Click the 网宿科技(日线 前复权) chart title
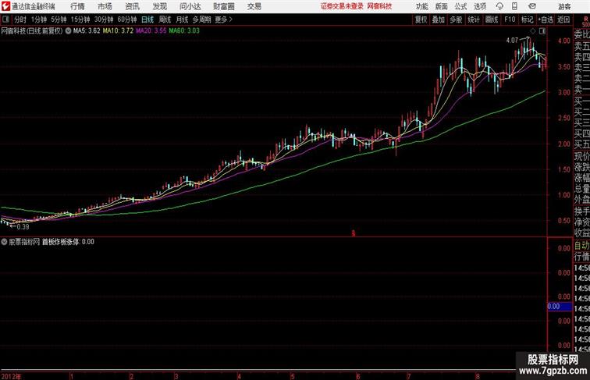This screenshot has width=590, height=380. coord(32,31)
